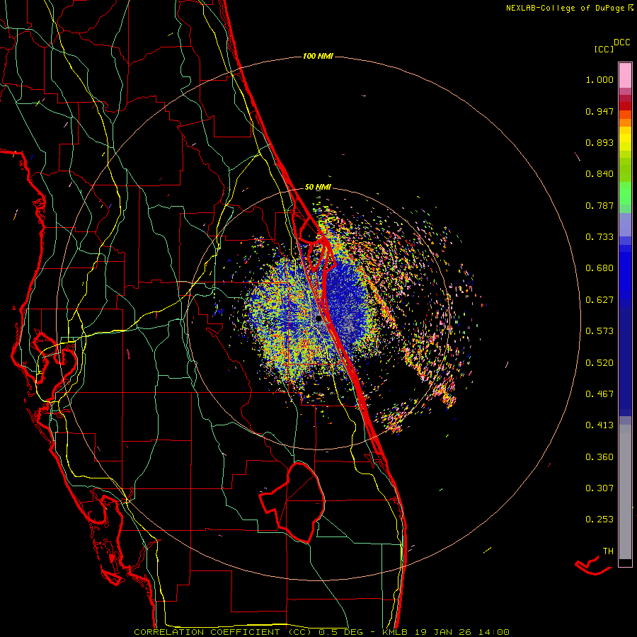637x637 pixels.
Task: Click the 19 JAN 26 14:00 timestamp
Action: click(462, 632)
